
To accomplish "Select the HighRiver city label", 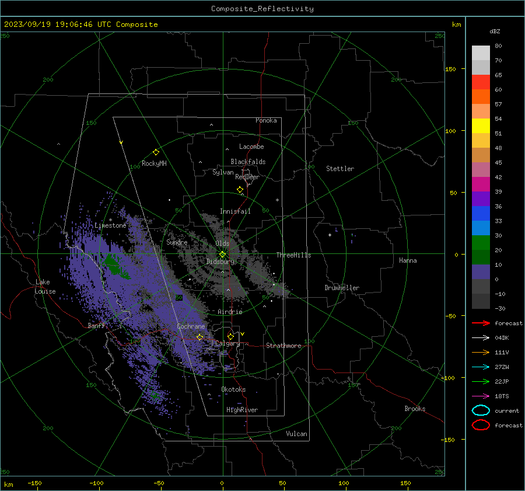I will pyautogui.click(x=242, y=410).
